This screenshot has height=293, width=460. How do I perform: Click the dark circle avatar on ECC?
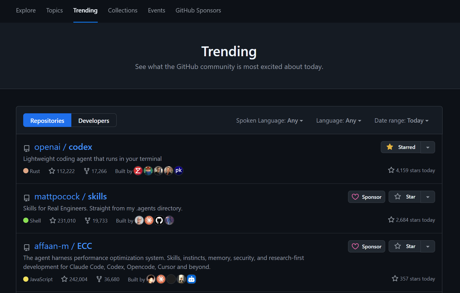pos(171,279)
